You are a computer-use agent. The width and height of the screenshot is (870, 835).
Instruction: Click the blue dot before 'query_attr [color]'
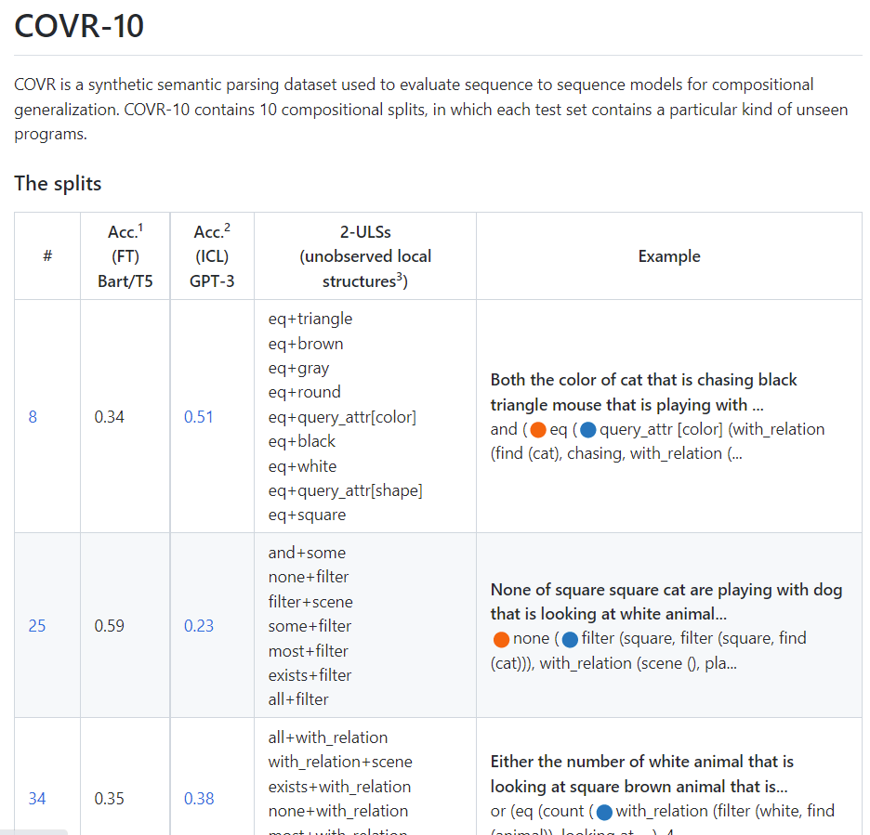click(x=588, y=430)
